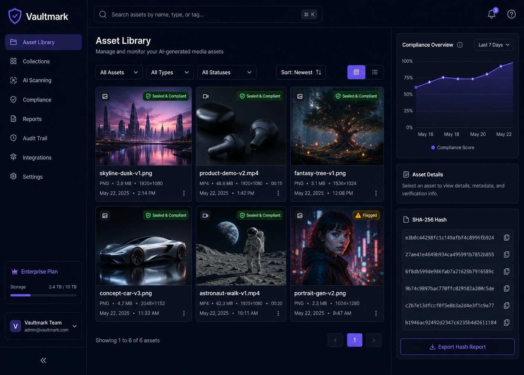
Task: Open more options for concept-car-v3.png
Action: tap(184, 313)
